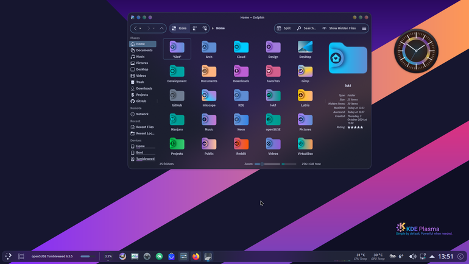Open GitHub in Places sidebar
469x264 pixels.
click(143, 101)
